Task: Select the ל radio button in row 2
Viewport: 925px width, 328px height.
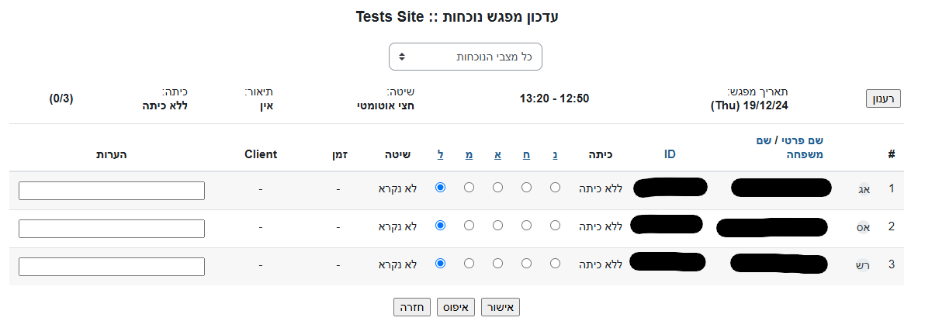Action: (x=441, y=226)
